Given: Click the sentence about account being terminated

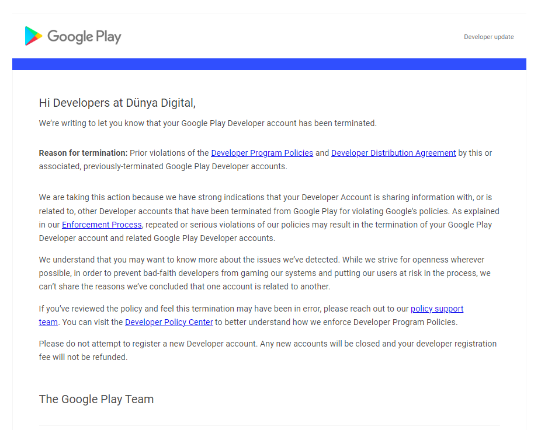Looking at the screenshot, I should tap(208, 123).
